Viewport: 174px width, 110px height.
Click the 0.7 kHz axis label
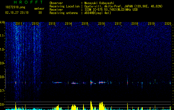click(x=2, y=91)
